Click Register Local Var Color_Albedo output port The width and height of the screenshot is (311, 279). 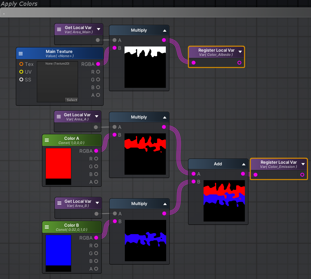[239, 63]
